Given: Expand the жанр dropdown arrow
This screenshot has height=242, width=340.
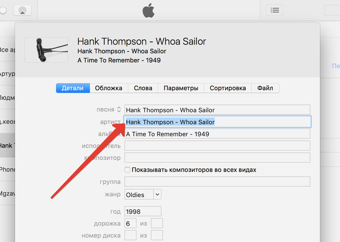Looking at the screenshot, I should (x=157, y=194).
